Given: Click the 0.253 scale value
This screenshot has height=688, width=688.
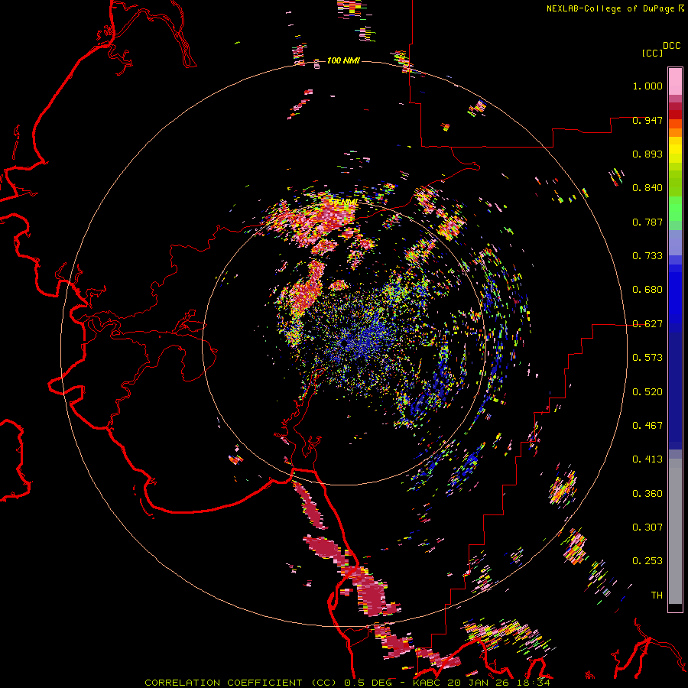Looking at the screenshot, I should [x=647, y=561].
